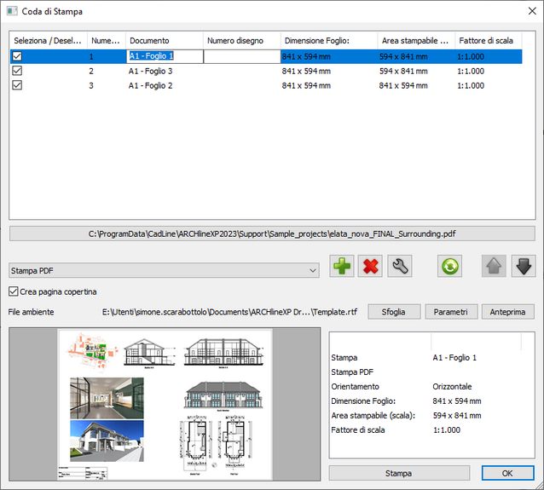Click area value 594 x 841 mm in row 2

click(403, 71)
